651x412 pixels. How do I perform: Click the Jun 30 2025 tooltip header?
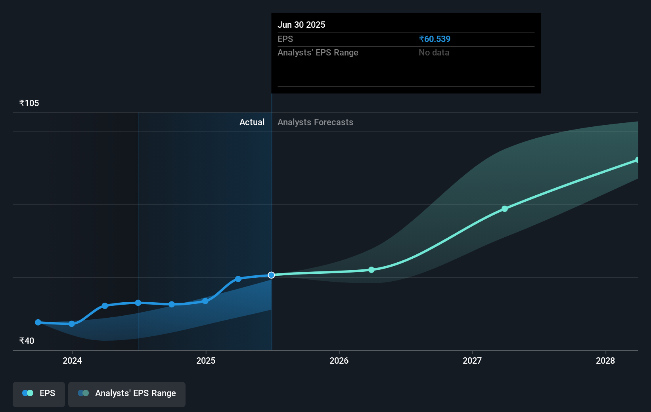pos(301,25)
